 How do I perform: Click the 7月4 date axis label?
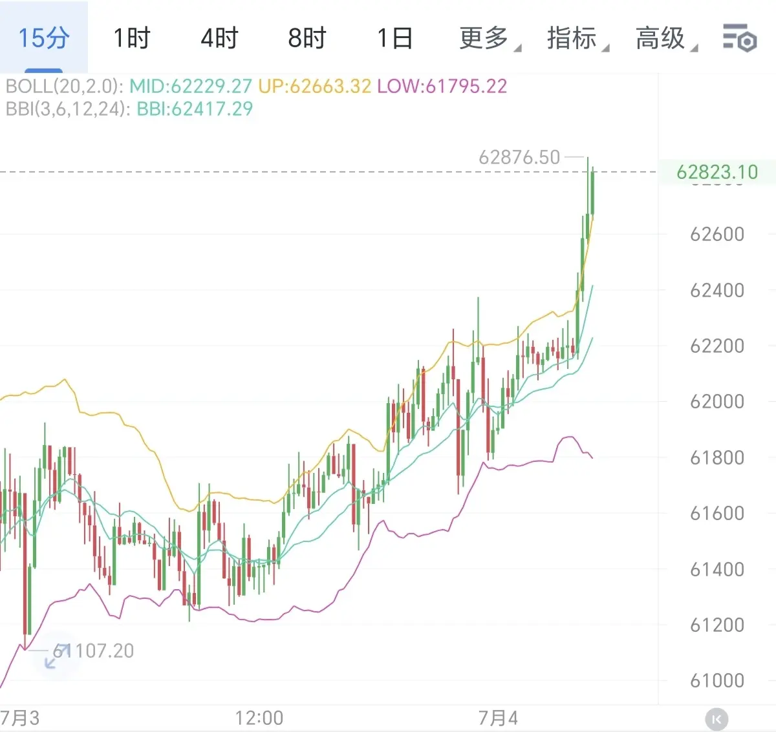pos(498,718)
